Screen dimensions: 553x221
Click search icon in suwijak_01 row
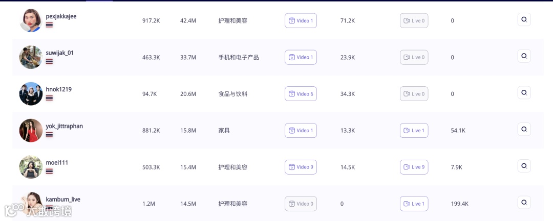tap(524, 56)
